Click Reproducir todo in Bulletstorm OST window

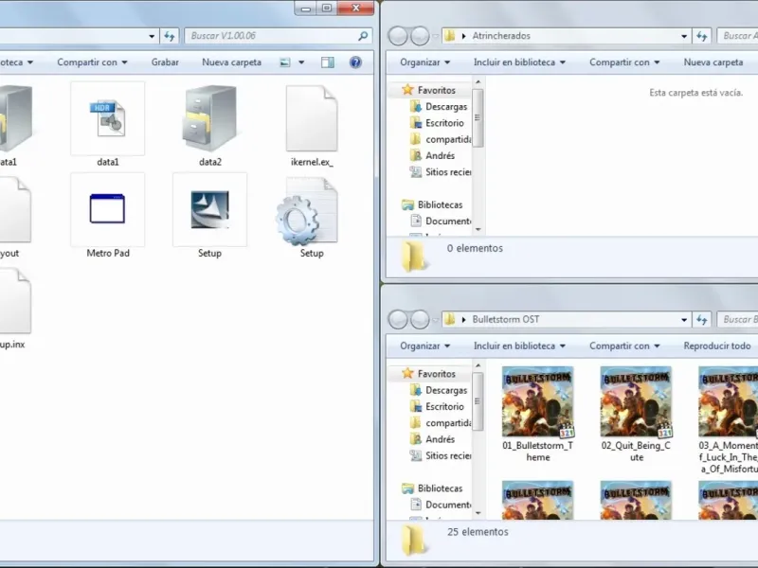pyautogui.click(x=717, y=346)
